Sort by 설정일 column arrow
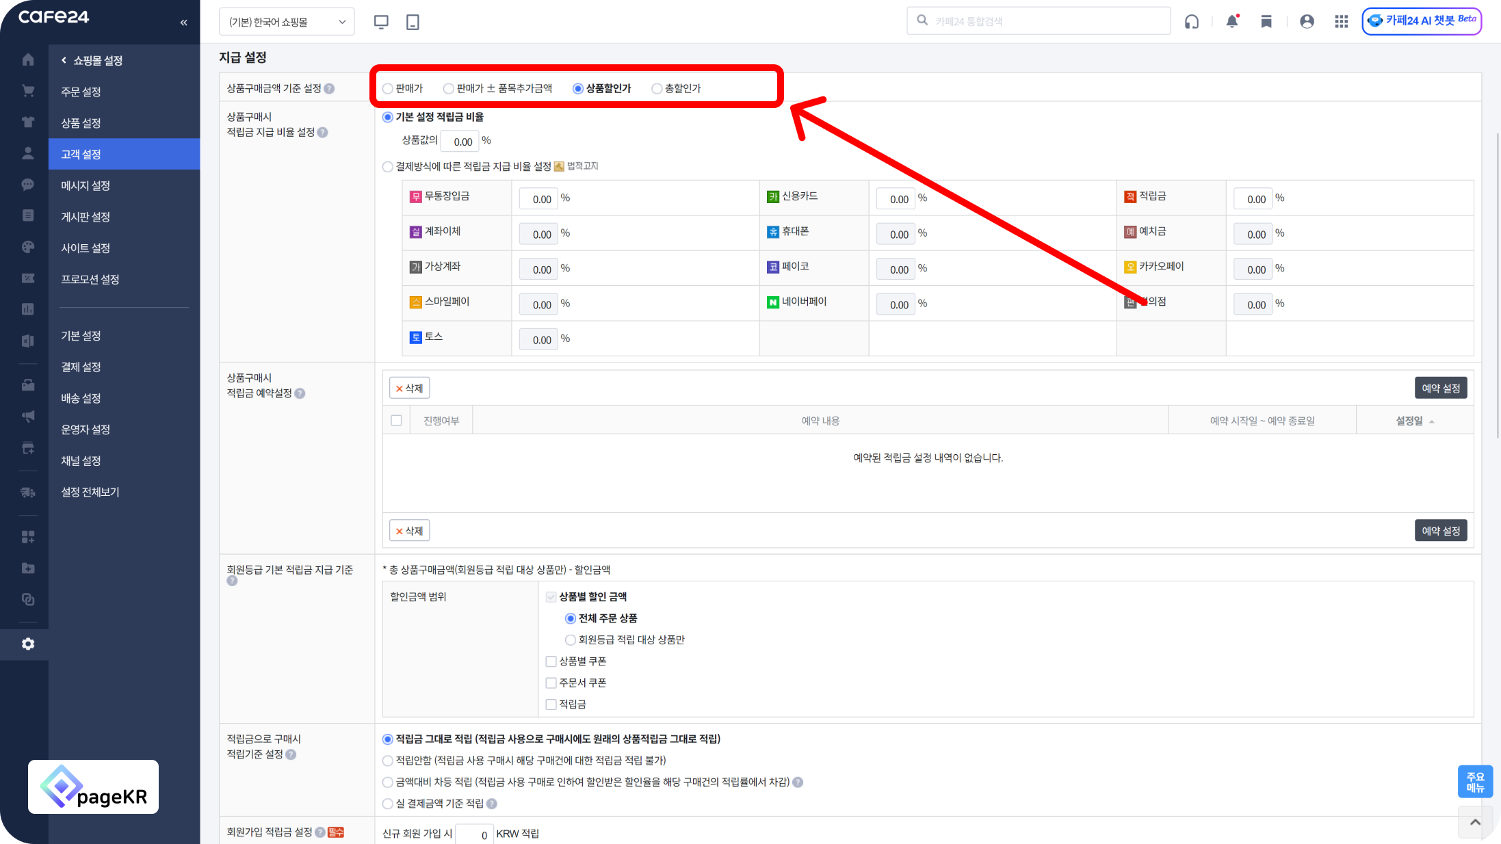1501x844 pixels. coord(1431,421)
